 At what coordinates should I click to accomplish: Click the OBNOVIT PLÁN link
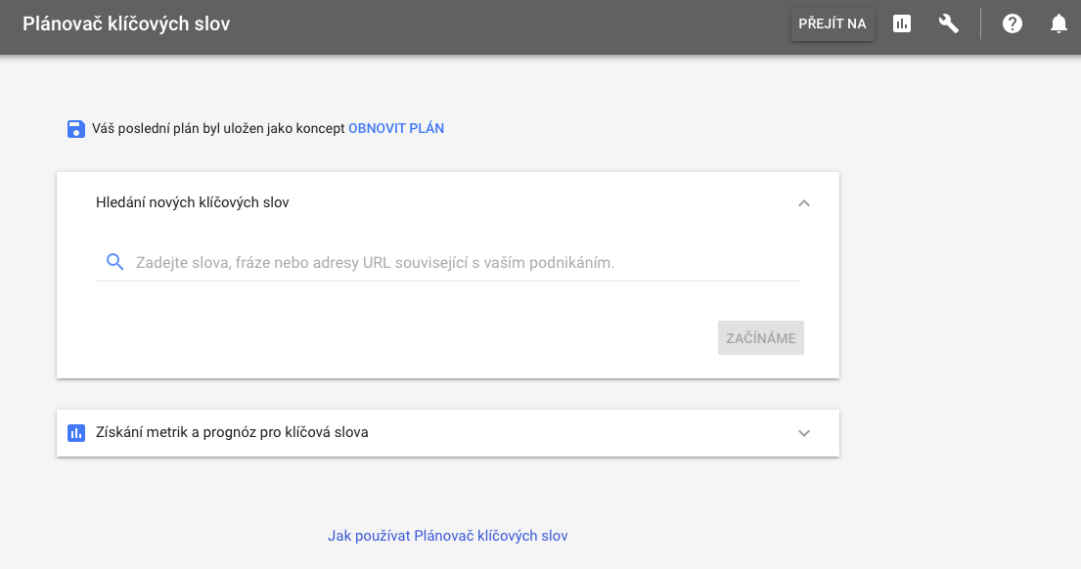[x=396, y=129]
